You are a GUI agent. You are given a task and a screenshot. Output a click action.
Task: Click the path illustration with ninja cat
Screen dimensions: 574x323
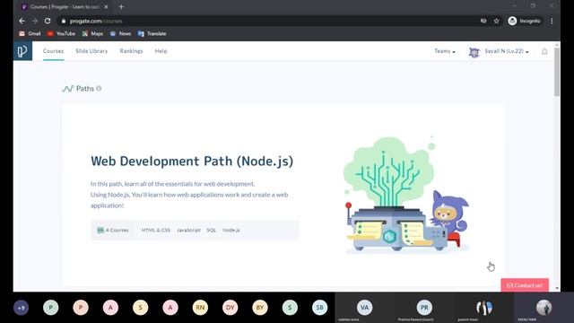(x=405, y=194)
